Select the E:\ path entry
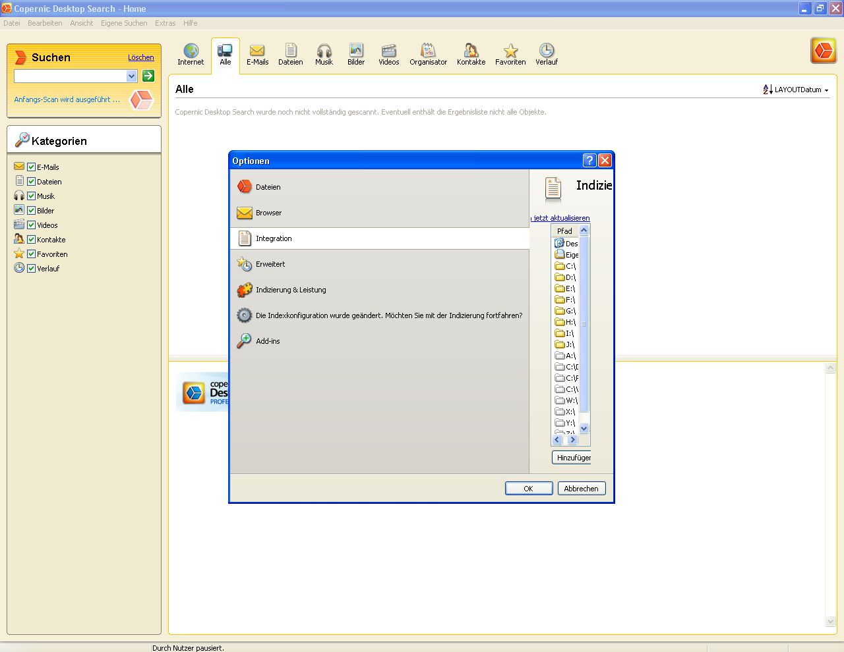 point(566,288)
